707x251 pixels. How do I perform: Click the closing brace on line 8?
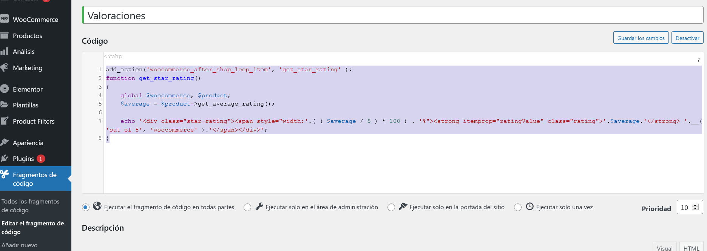point(108,138)
